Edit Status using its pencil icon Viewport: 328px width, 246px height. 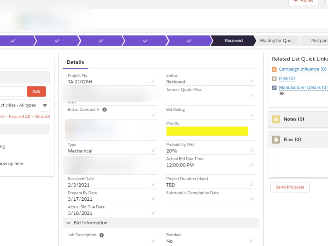pyautogui.click(x=252, y=81)
